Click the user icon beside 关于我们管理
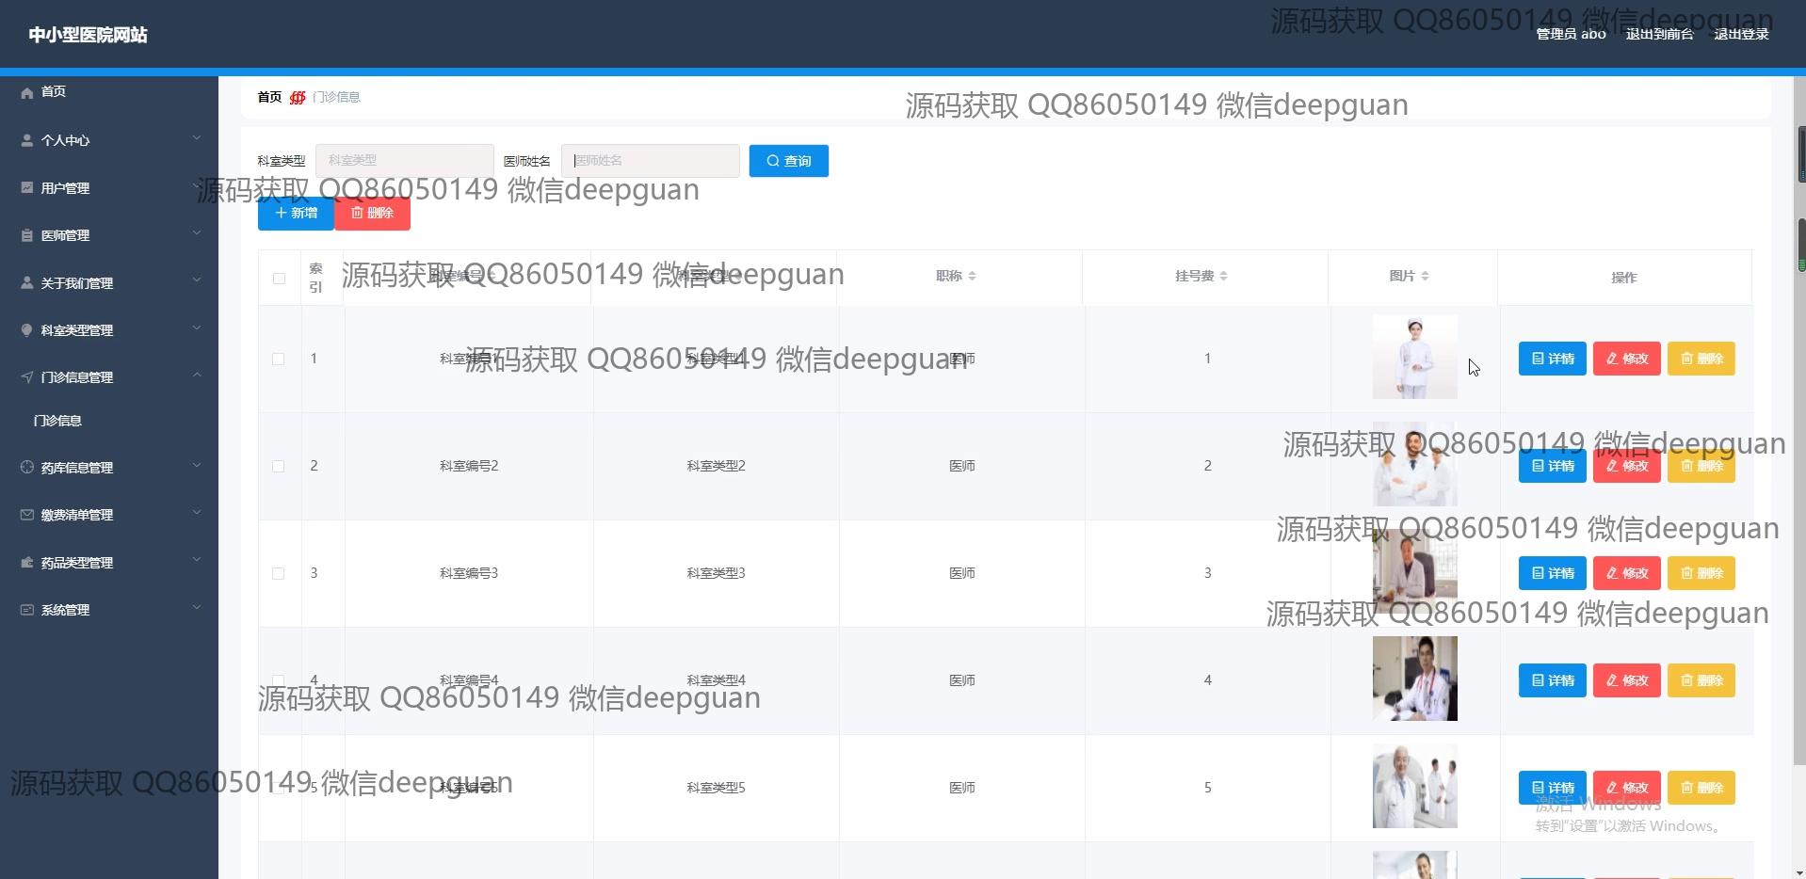This screenshot has height=879, width=1806. tap(27, 282)
